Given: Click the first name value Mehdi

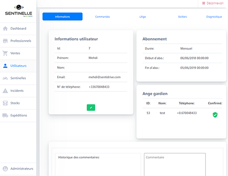Looking at the screenshot, I should pos(93,58).
